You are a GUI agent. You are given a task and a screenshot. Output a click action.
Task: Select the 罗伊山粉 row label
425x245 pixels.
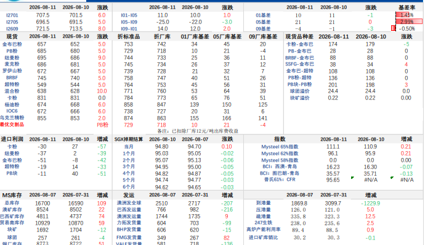12,71
